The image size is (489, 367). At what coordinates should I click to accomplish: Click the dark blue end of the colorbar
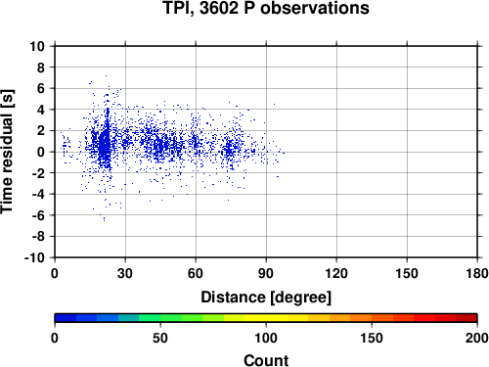(x=66, y=318)
